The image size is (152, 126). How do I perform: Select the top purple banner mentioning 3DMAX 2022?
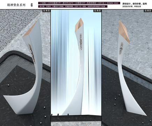(79, 3)
